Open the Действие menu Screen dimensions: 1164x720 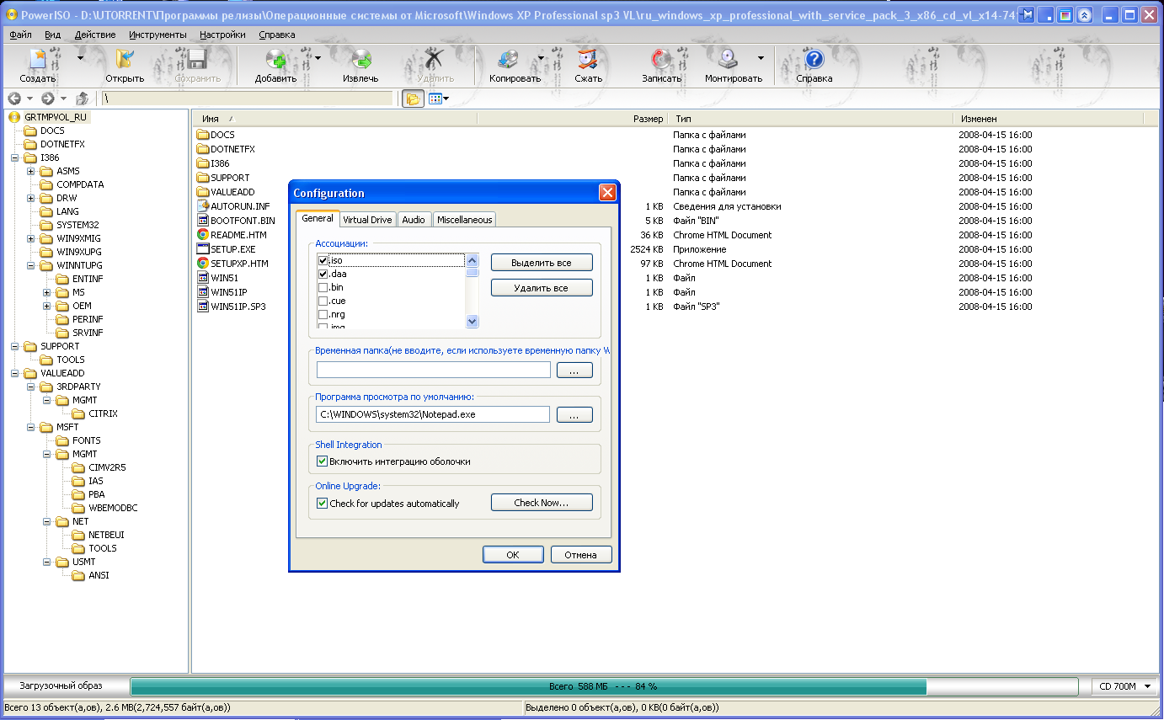tap(95, 35)
